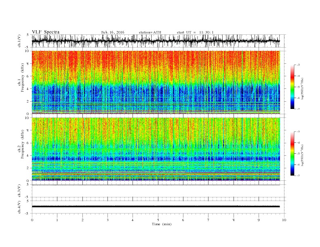Click the time axis tick label '1'
Screen dimensions: 320x247
[57, 220]
